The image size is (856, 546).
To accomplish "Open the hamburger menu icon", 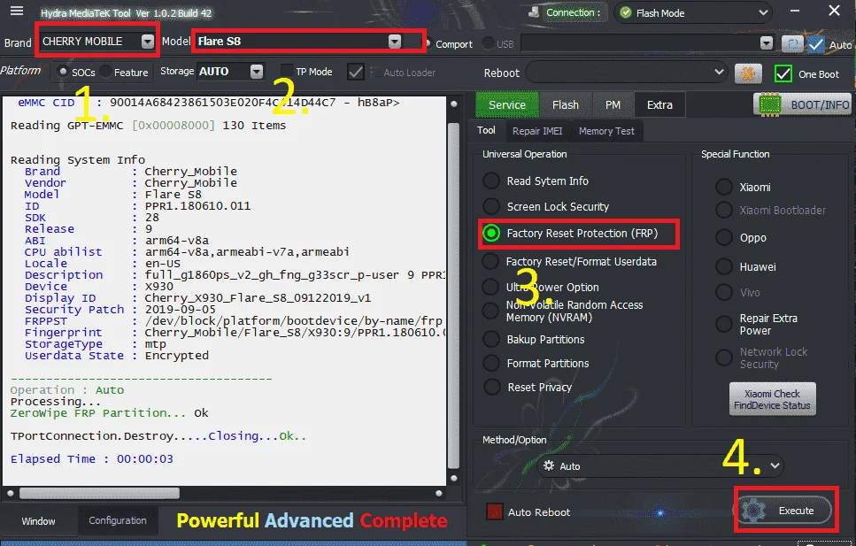I will tap(17, 11).
